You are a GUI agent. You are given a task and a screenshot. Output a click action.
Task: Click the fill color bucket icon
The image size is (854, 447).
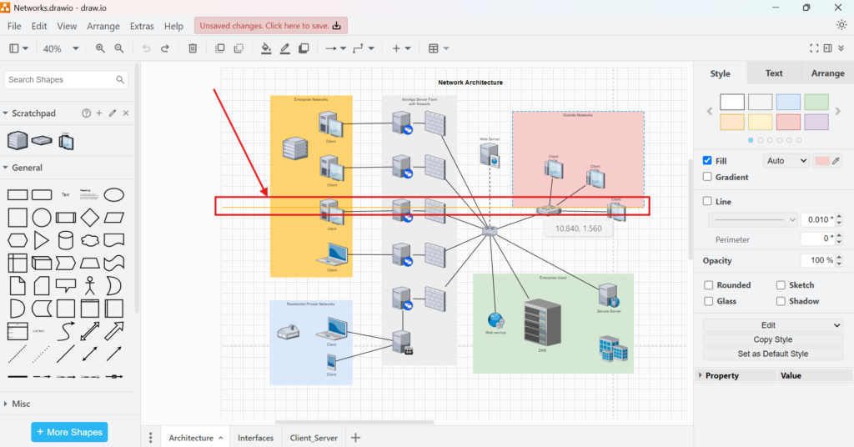click(x=266, y=48)
